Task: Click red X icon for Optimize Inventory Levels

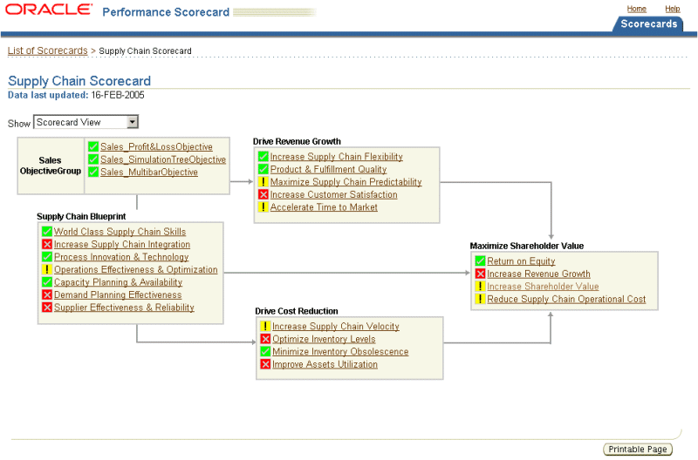Action: [265, 339]
